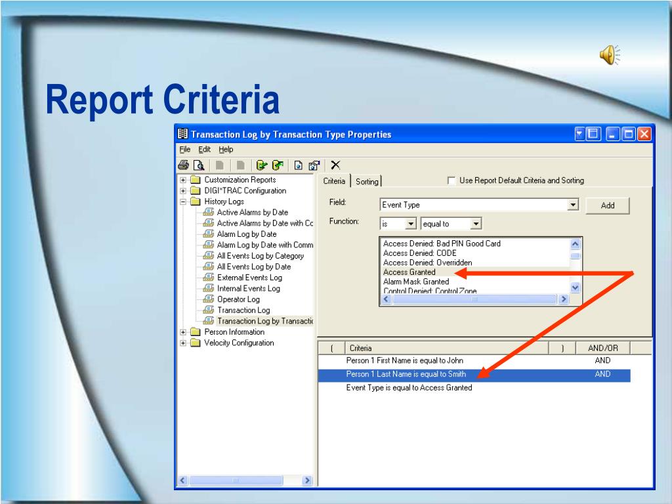Click the report icon beside Internal Events Log
The image size is (672, 504).
coord(209,289)
